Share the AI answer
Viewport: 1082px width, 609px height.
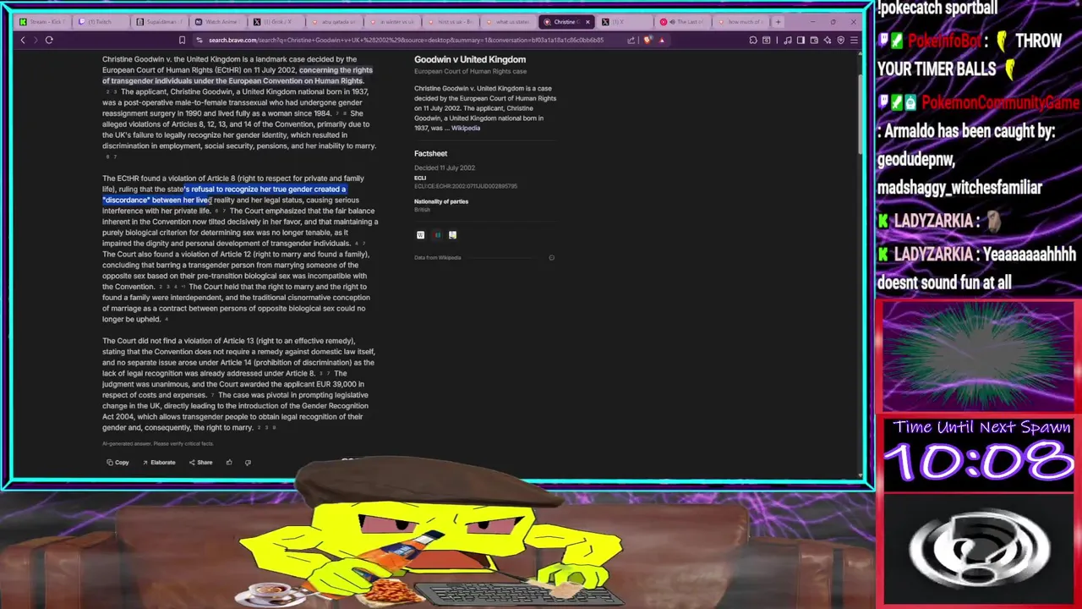pos(201,463)
